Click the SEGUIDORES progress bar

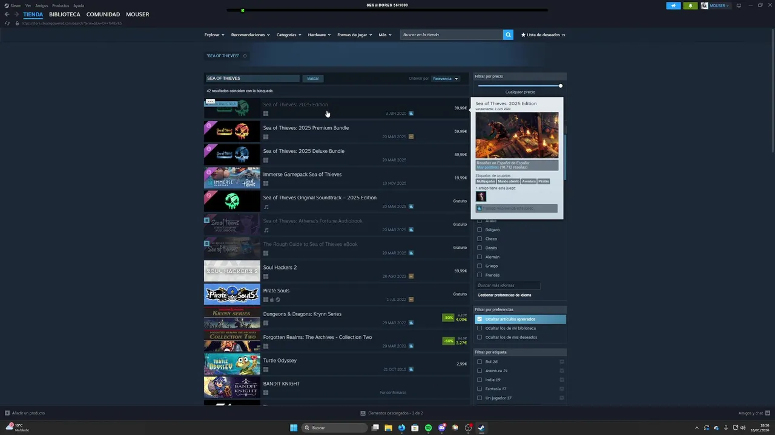tap(387, 10)
